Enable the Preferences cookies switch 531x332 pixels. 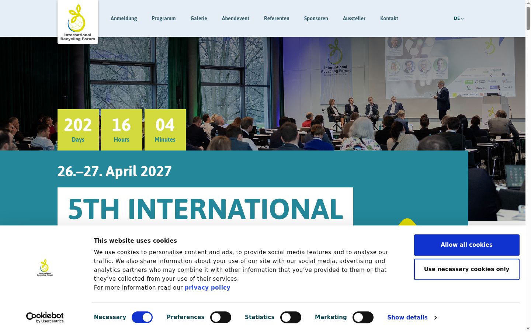tap(221, 317)
